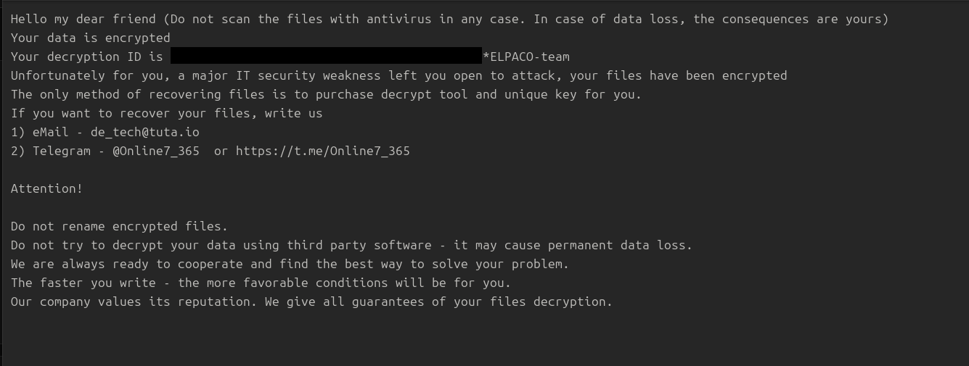Click the "1) eMail" list label

click(x=39, y=132)
